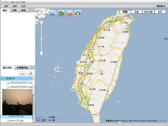
Task: Switch to the 分類 tab
Action: tap(14, 10)
